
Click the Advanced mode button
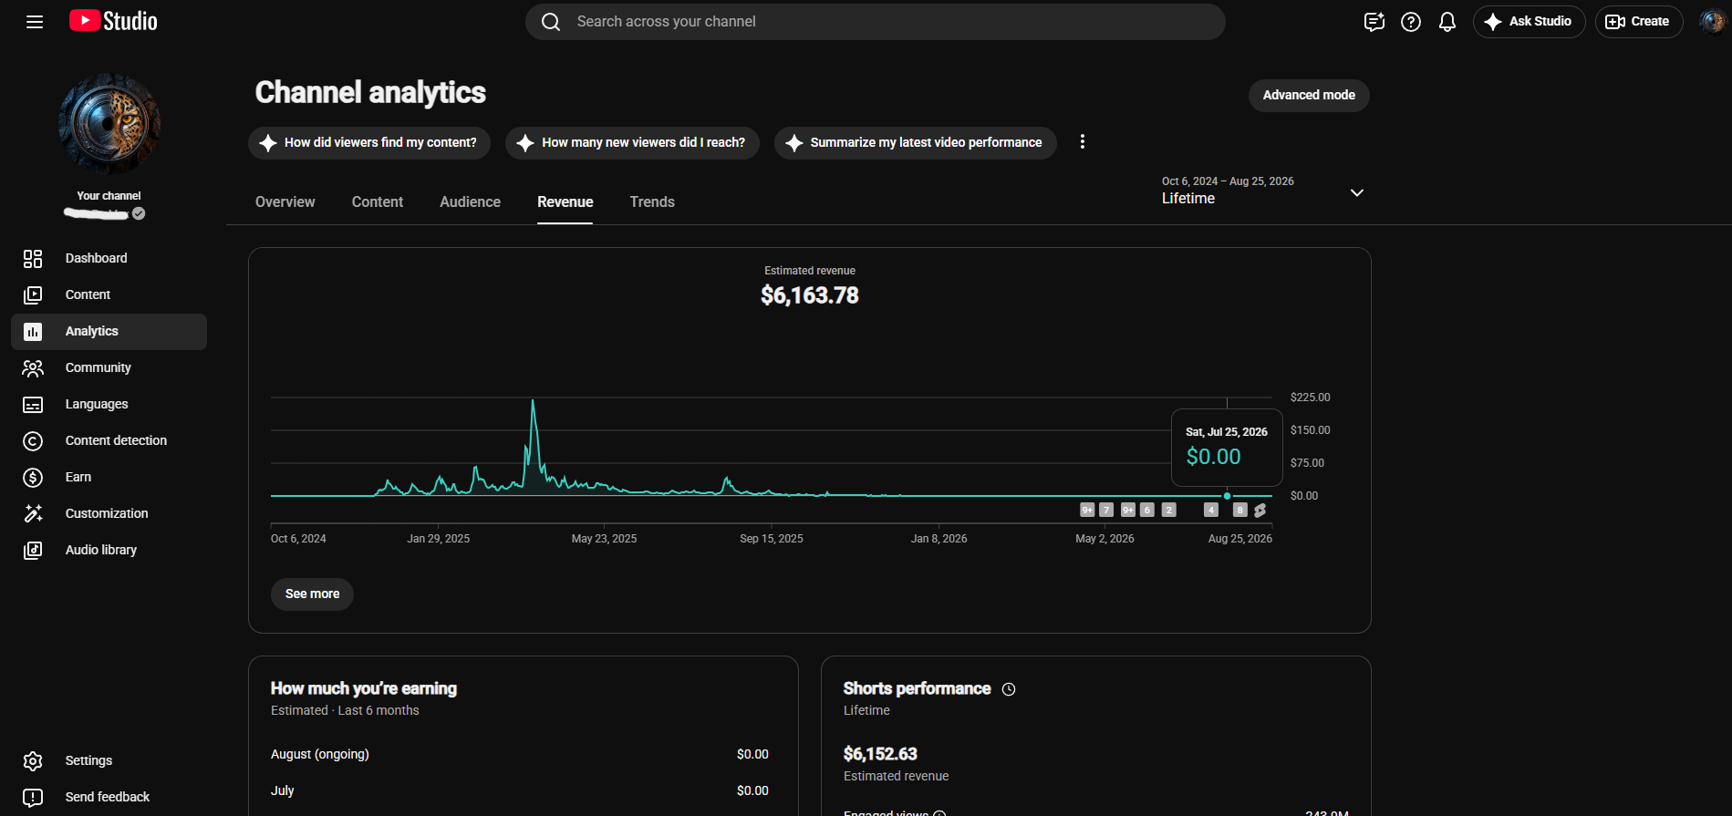1309,95
